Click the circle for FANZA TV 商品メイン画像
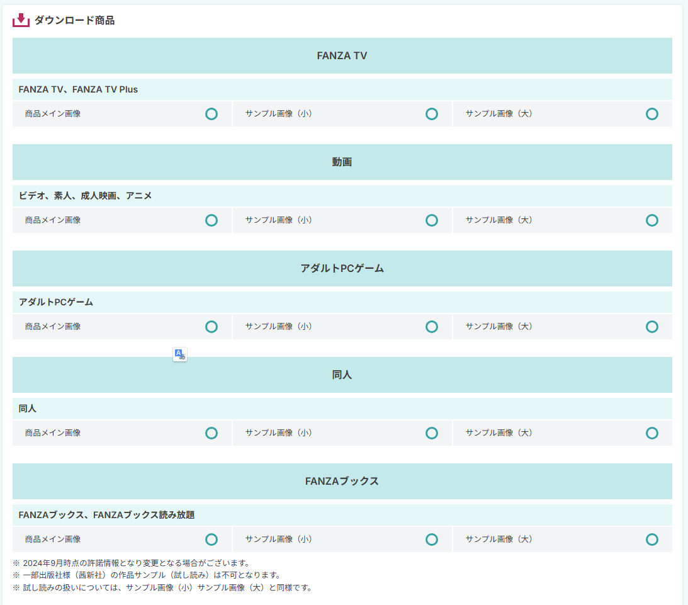Image resolution: width=688 pixels, height=605 pixels. click(211, 114)
